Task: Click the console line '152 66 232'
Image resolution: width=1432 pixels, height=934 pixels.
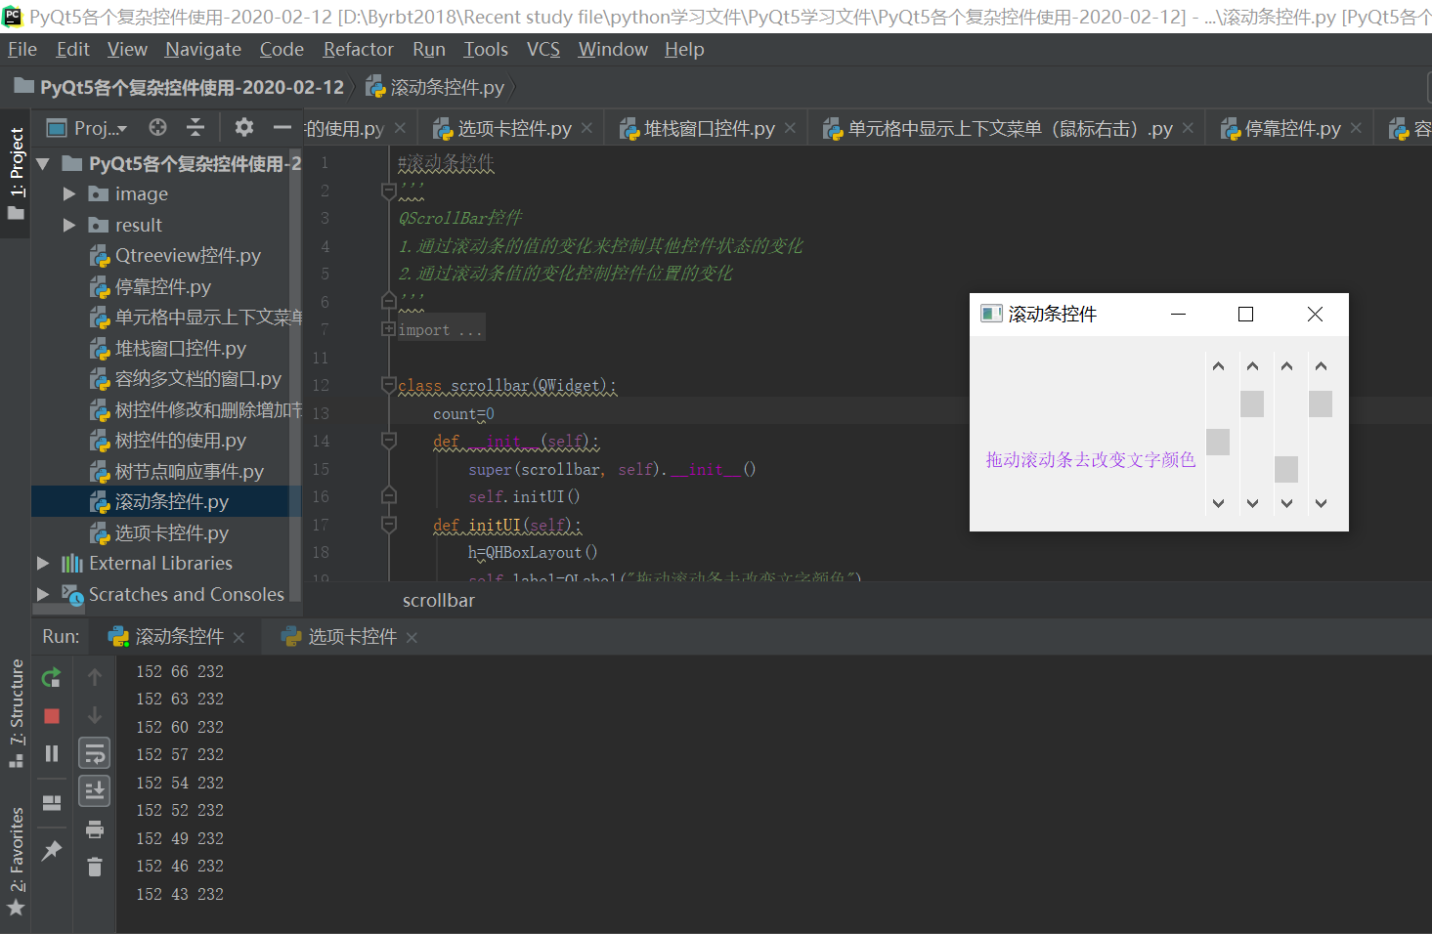Action: click(x=180, y=671)
